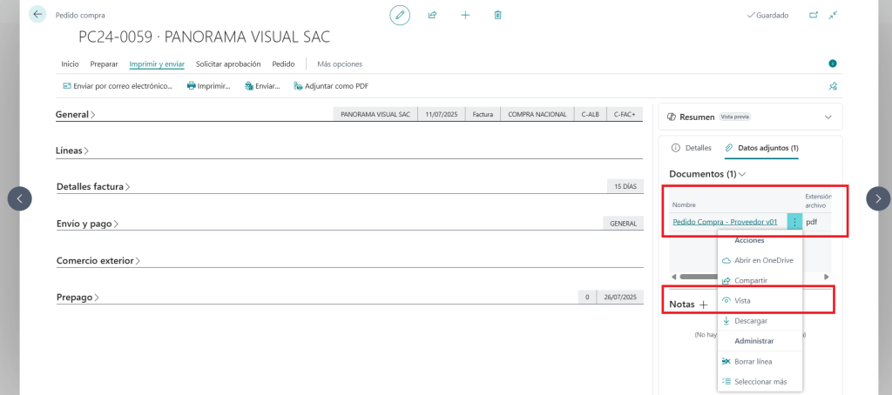Choose Descargar in the context menu
The width and height of the screenshot is (892, 395).
click(750, 320)
